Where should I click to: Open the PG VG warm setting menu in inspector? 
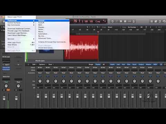pos(6,57)
